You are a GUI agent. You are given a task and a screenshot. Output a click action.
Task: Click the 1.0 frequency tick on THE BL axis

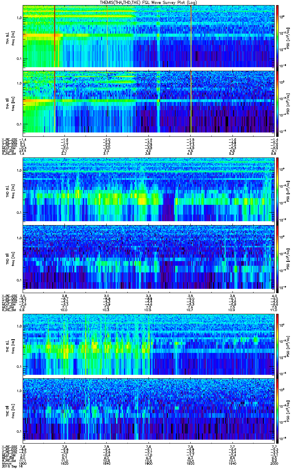click(x=19, y=326)
